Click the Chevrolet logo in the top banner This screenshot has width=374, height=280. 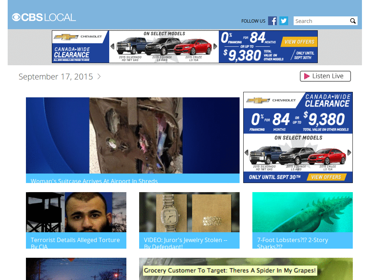(78, 37)
